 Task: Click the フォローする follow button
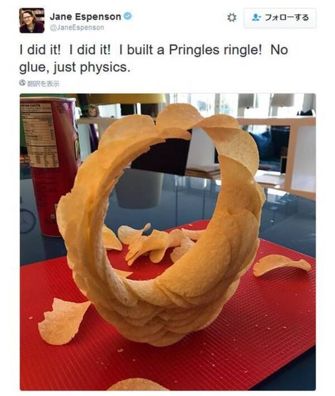tap(280, 18)
